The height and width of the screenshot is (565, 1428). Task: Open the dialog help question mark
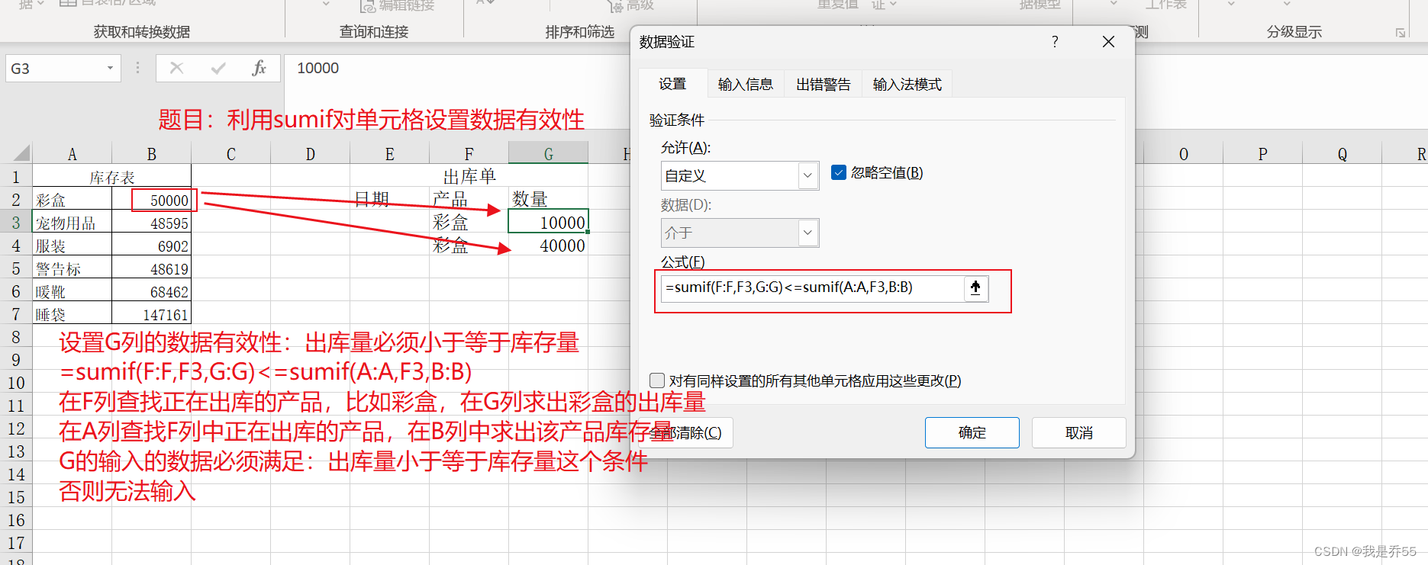pos(1055,42)
